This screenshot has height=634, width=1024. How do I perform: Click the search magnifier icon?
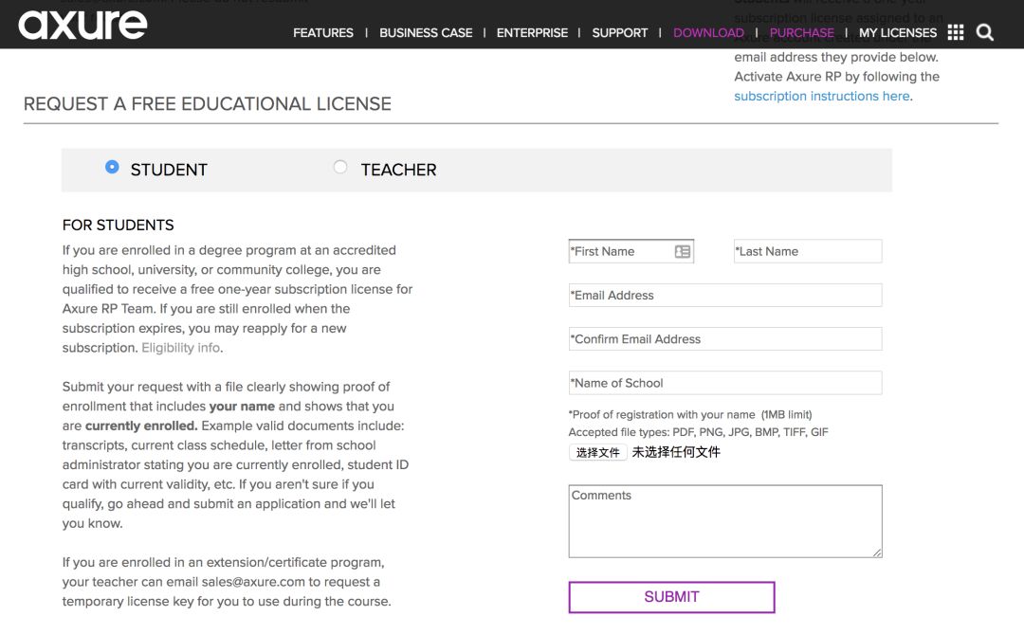[985, 32]
